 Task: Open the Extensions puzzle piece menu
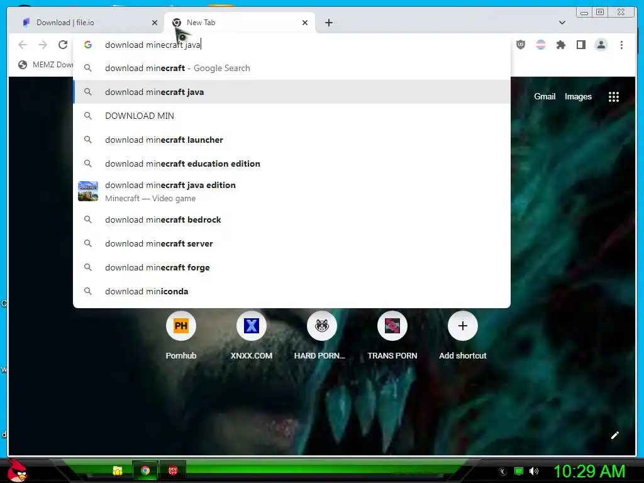tap(560, 45)
